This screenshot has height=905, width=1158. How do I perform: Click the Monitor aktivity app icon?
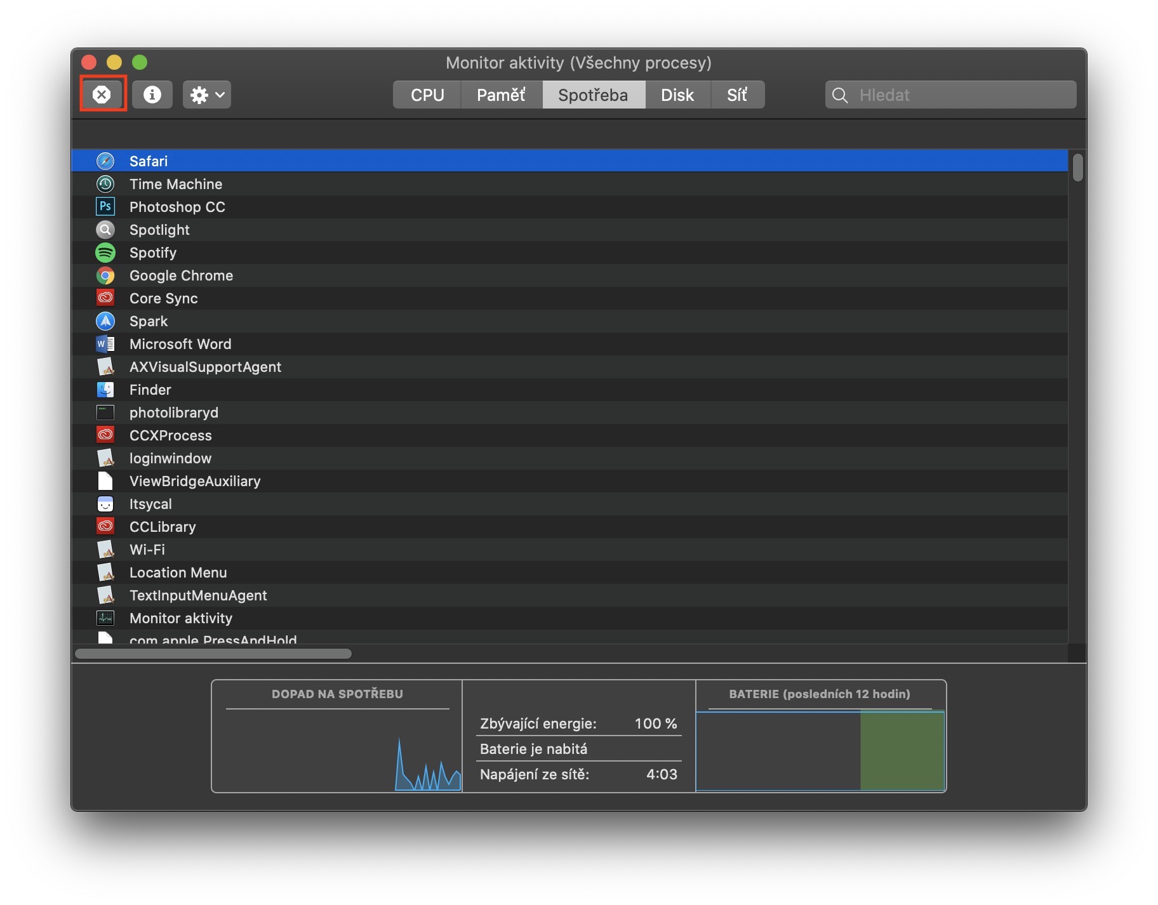click(105, 618)
